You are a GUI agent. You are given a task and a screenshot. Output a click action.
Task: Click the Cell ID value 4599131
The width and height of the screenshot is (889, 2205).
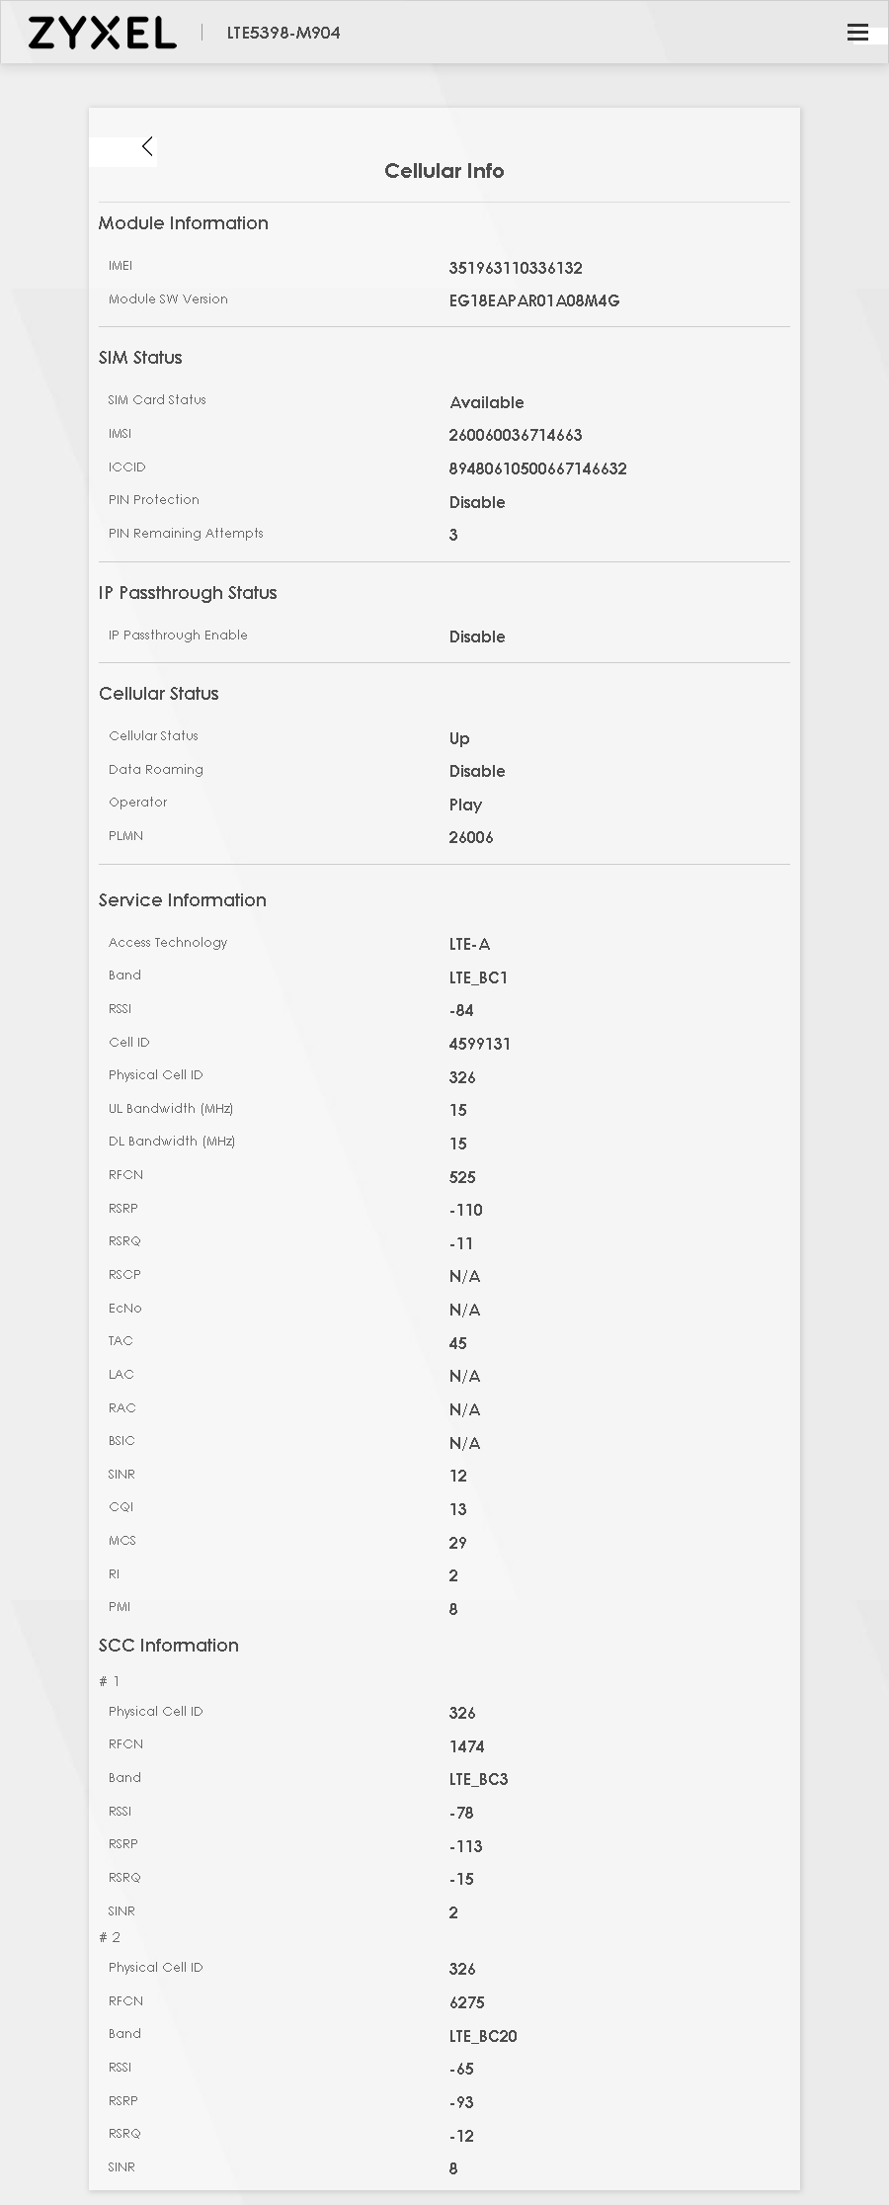tap(480, 1044)
